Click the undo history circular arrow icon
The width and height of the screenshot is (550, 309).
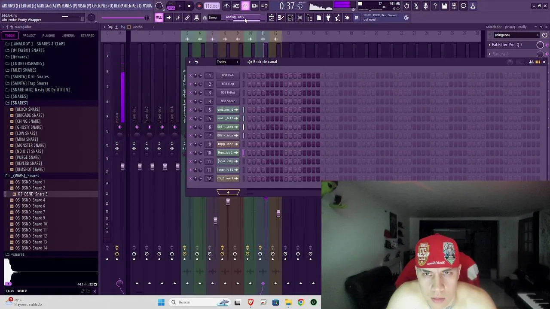point(407,6)
